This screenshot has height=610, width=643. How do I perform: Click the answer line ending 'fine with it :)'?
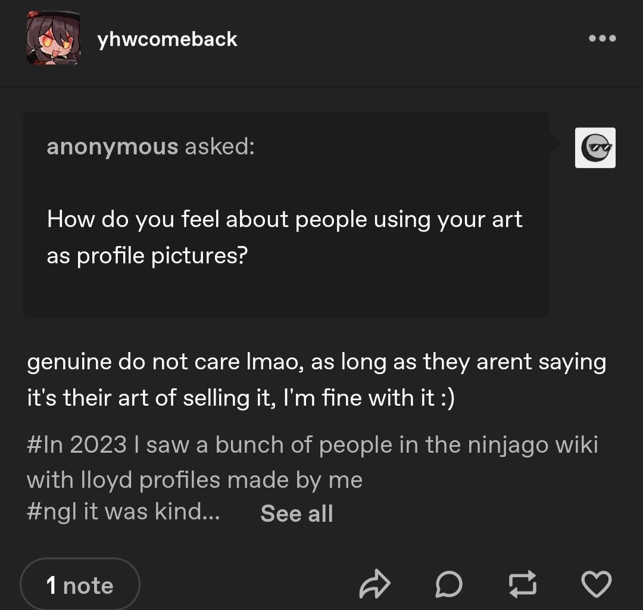pyautogui.click(x=241, y=398)
